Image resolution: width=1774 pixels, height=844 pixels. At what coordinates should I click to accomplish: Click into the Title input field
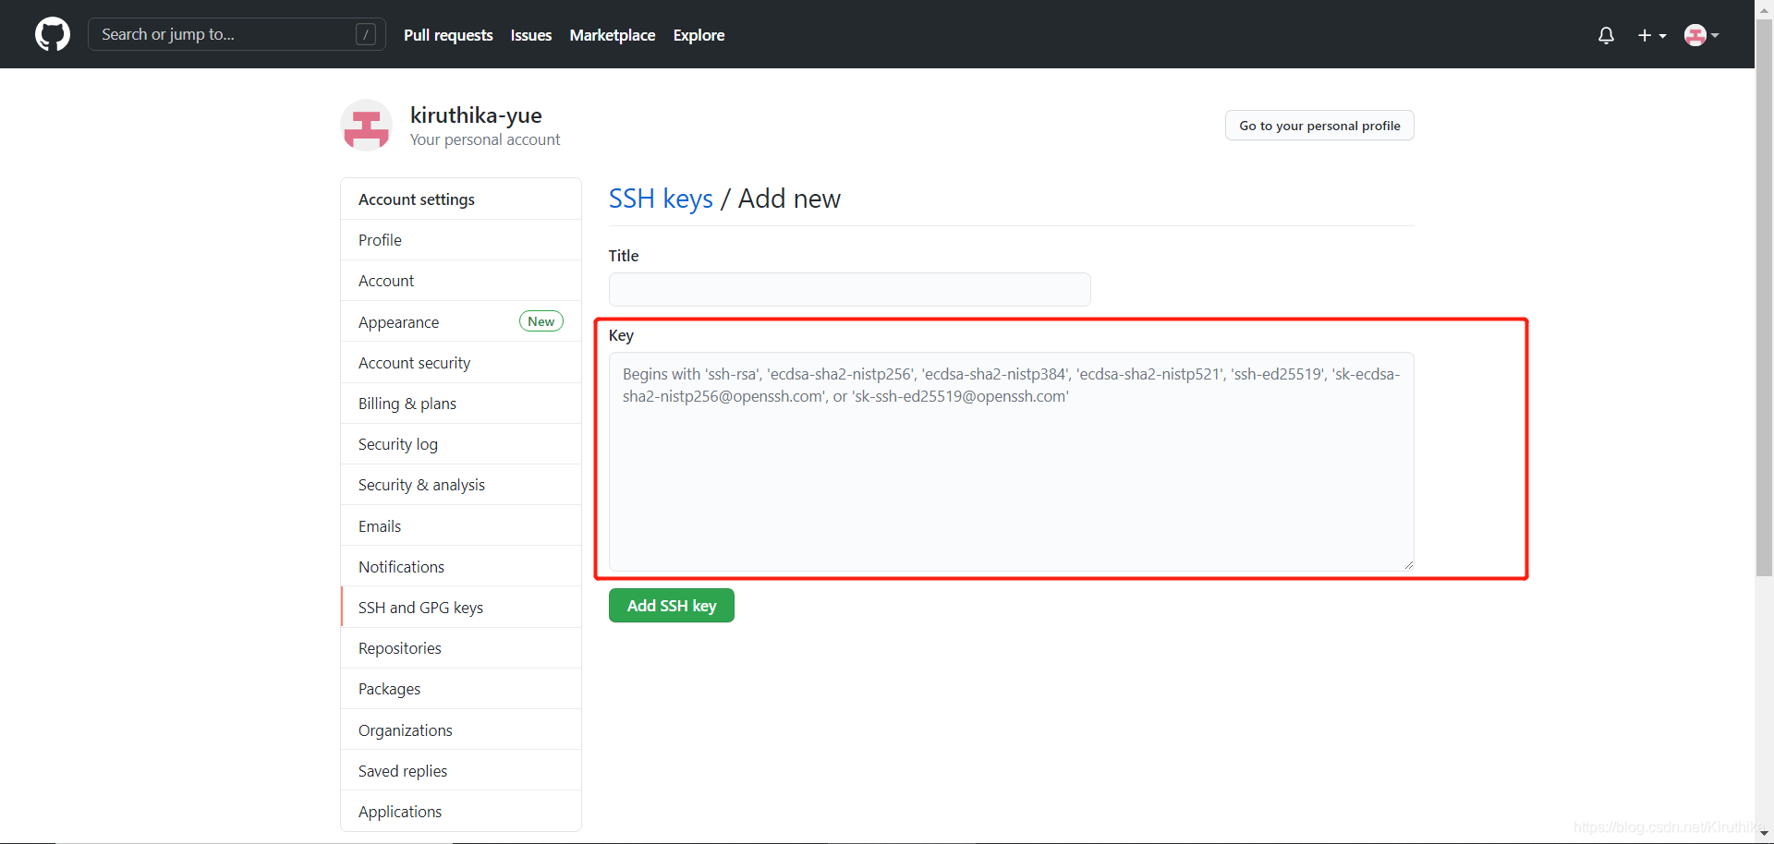pyautogui.click(x=849, y=289)
